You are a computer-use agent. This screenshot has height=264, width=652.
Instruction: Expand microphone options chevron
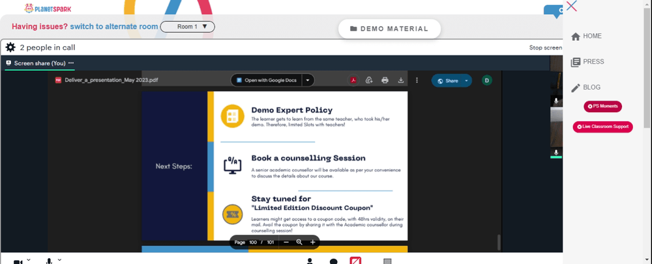[x=59, y=260]
